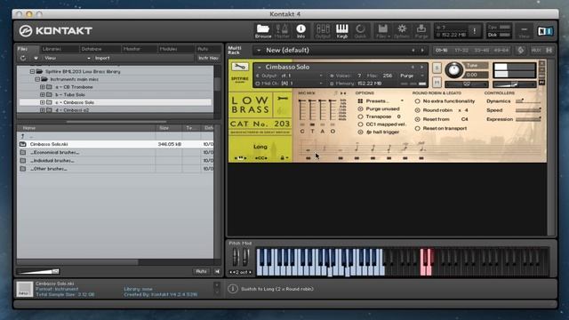Open the Low Brass wrench settings icon

click(283, 99)
